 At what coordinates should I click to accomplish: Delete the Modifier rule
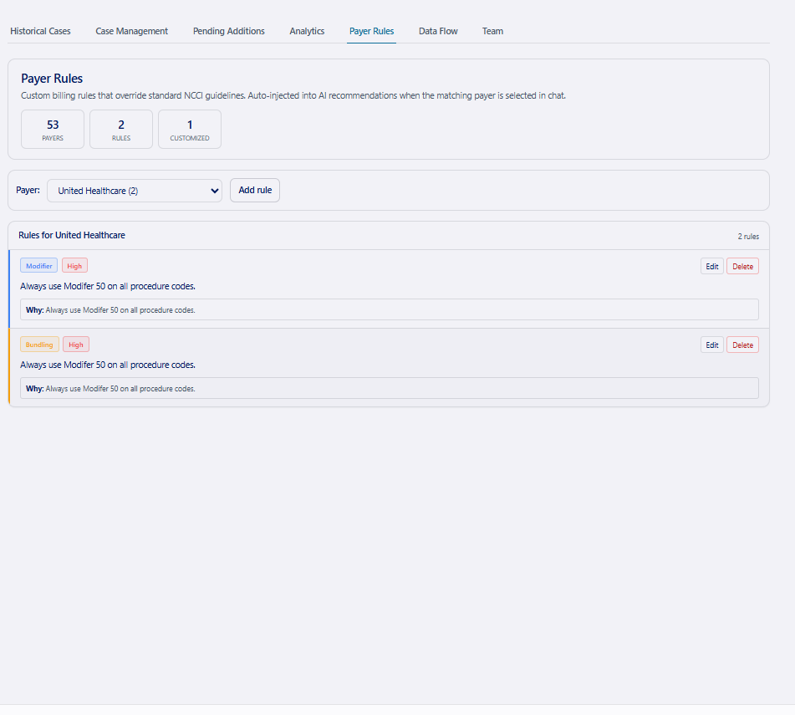pos(742,266)
